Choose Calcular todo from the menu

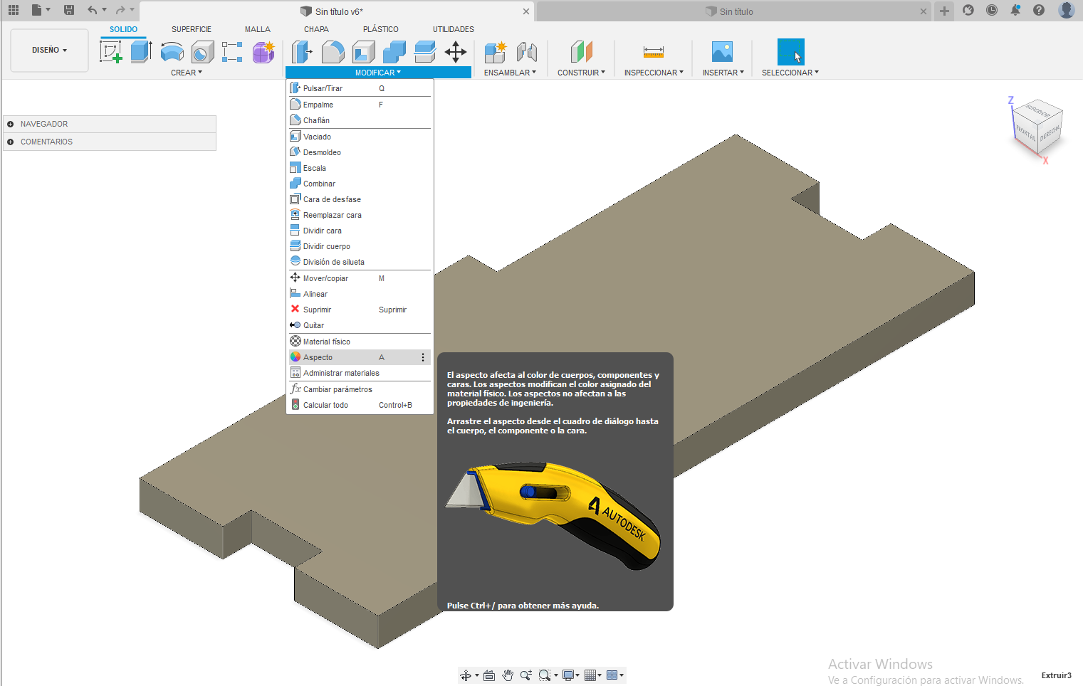click(x=360, y=405)
